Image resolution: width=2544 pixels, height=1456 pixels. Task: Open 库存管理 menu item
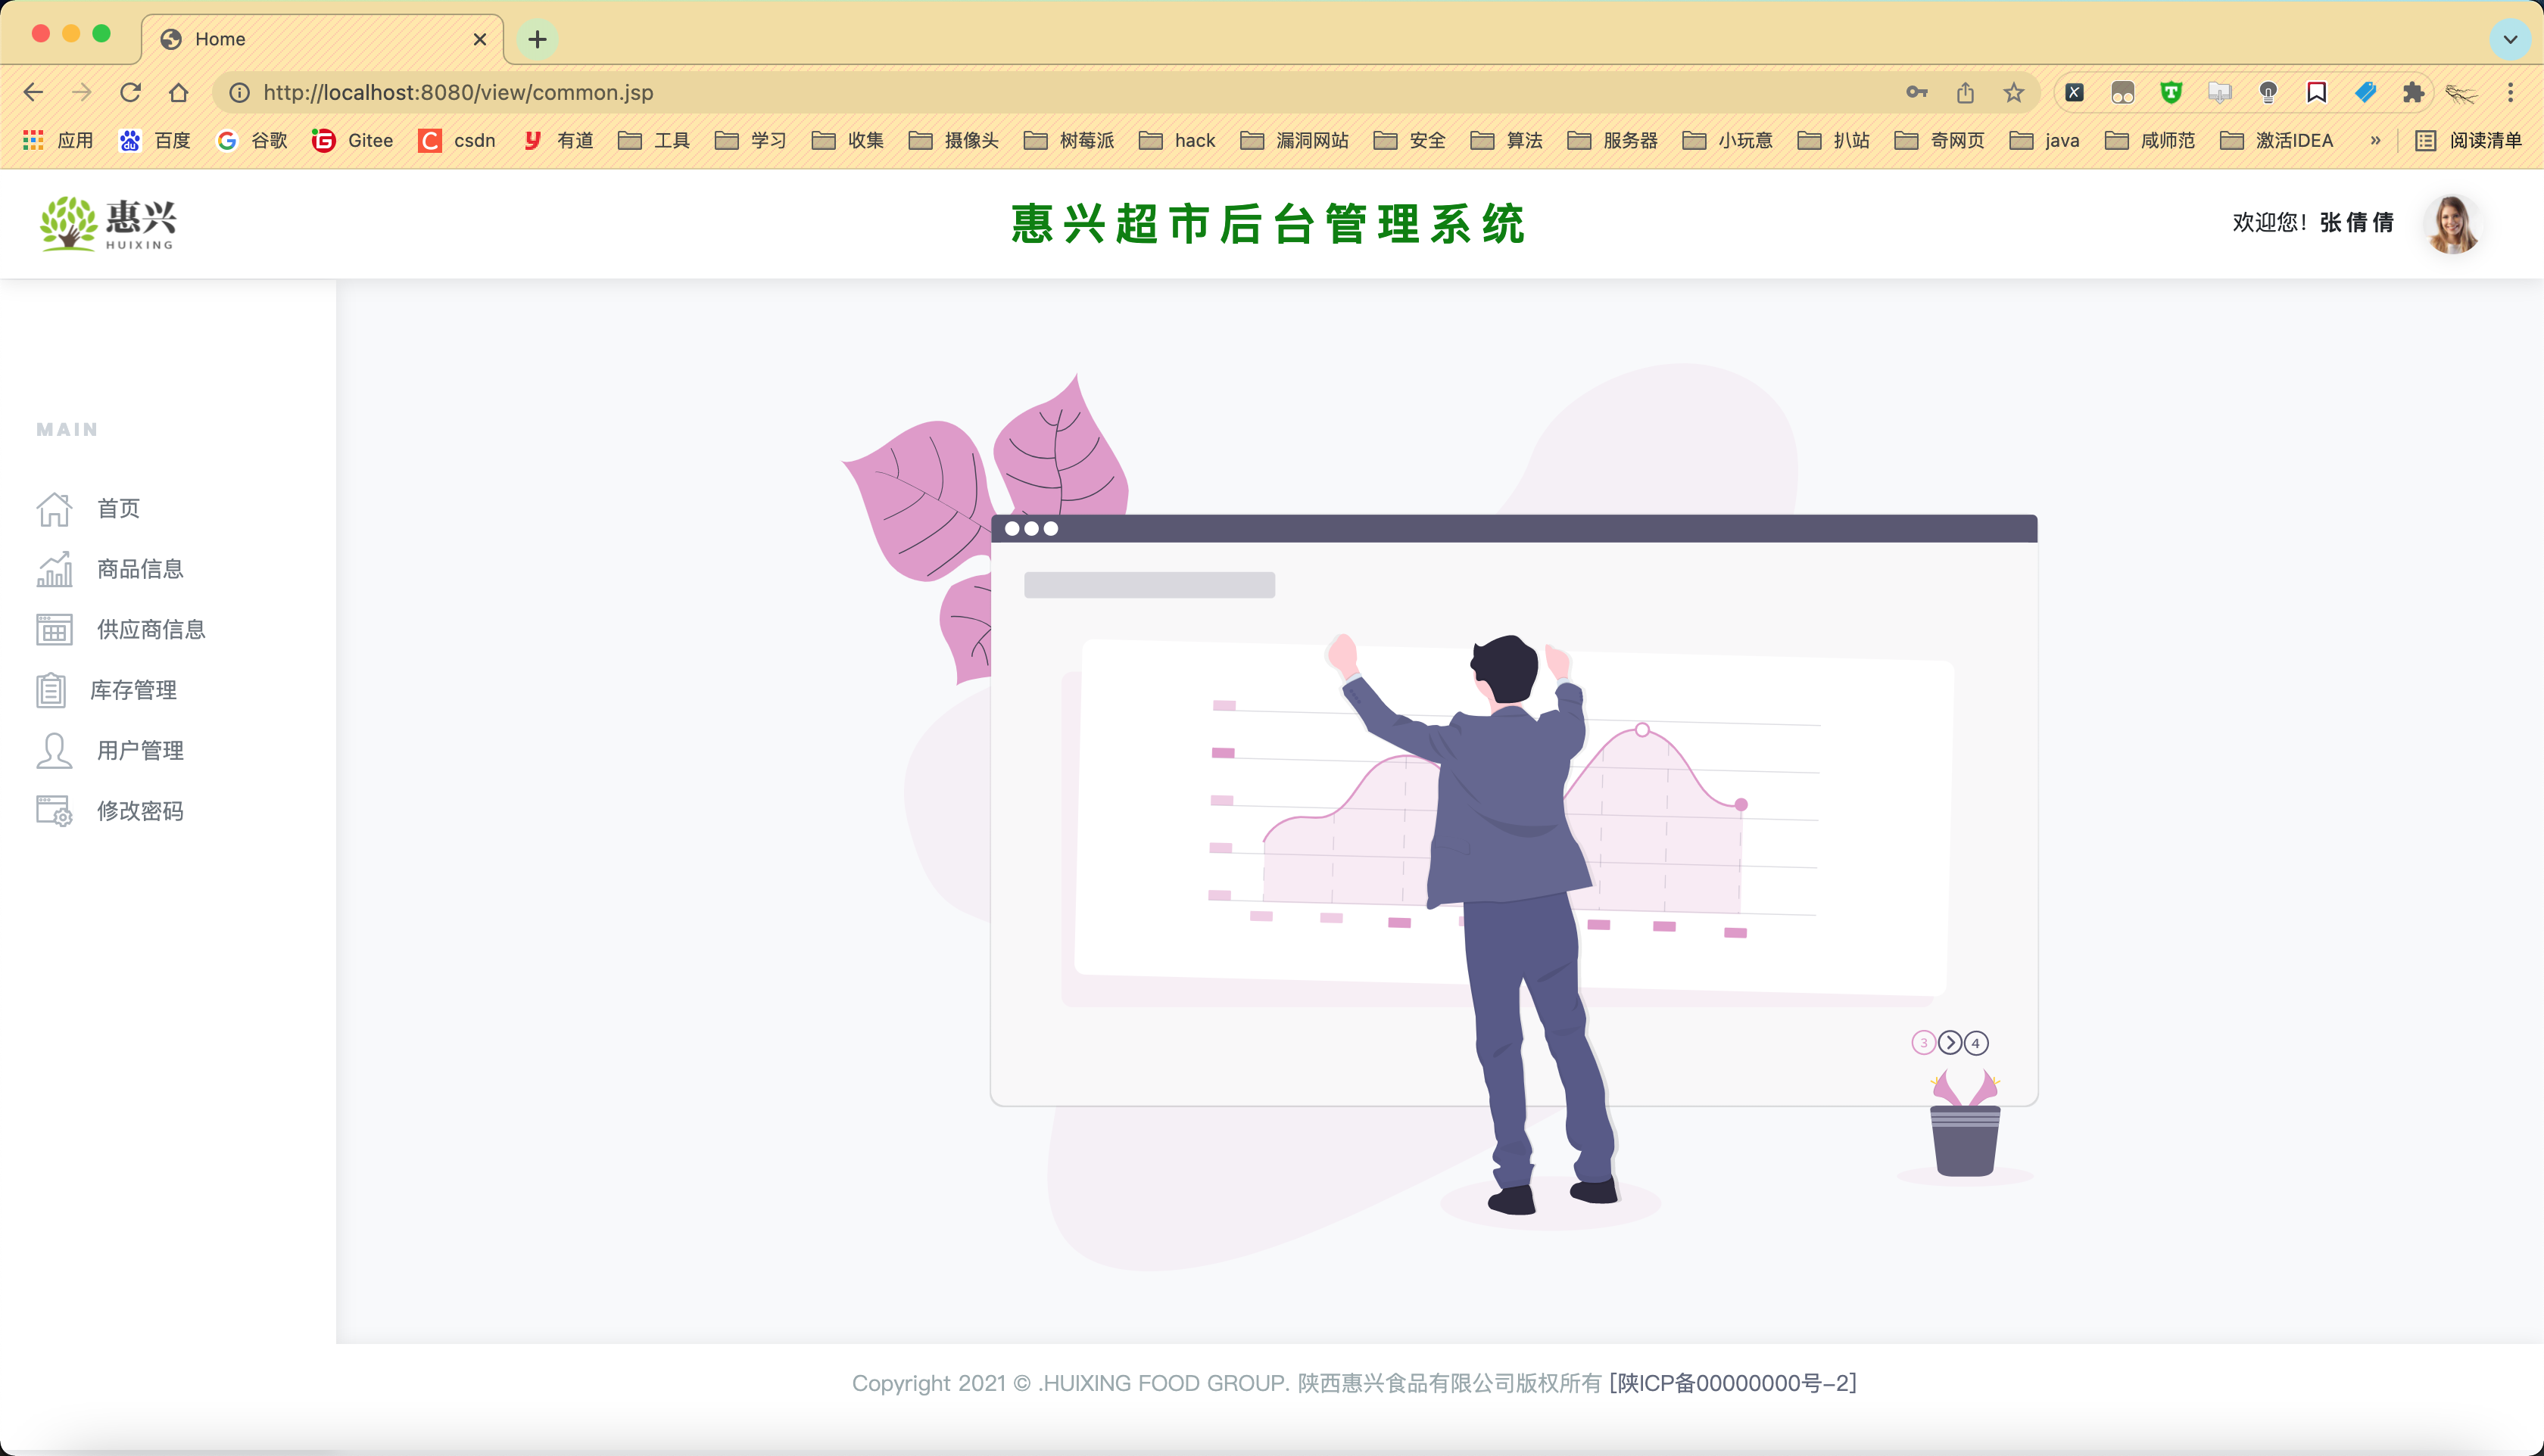[133, 690]
